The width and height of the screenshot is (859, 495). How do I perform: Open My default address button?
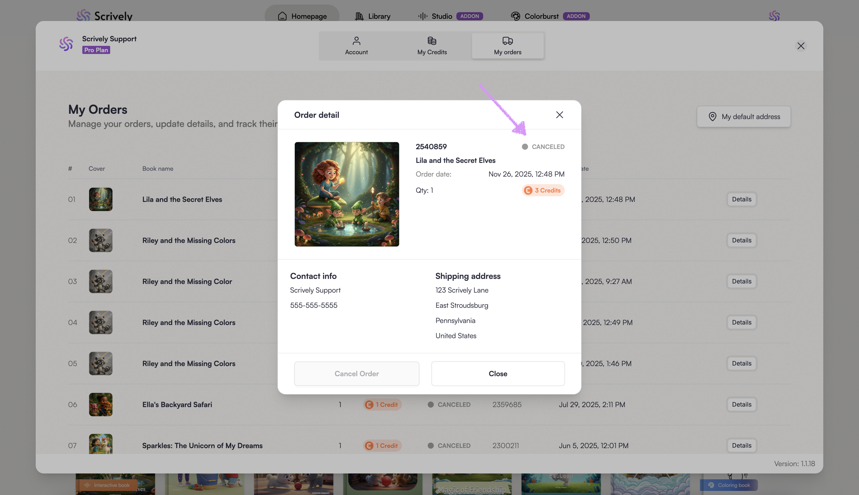744,117
